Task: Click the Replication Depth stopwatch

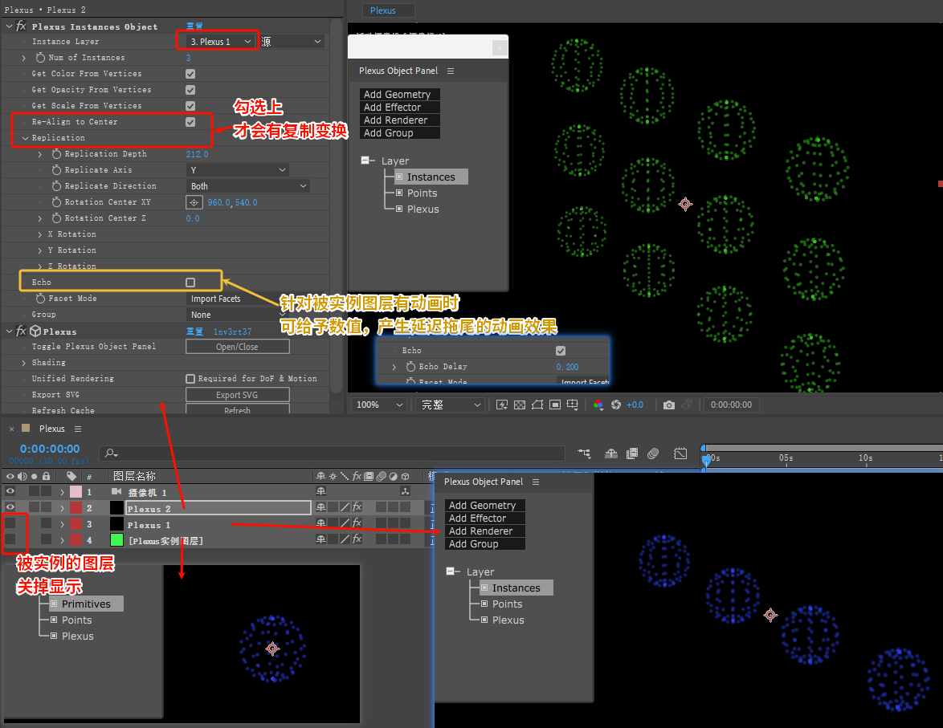Action: pos(56,154)
